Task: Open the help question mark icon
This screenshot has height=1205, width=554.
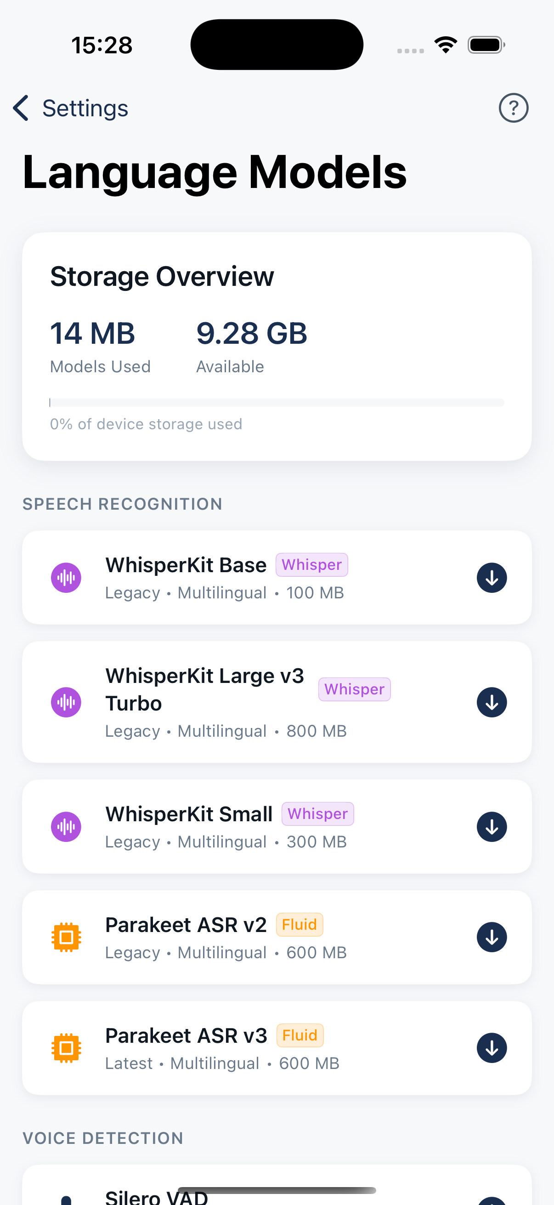Action: 513,108
